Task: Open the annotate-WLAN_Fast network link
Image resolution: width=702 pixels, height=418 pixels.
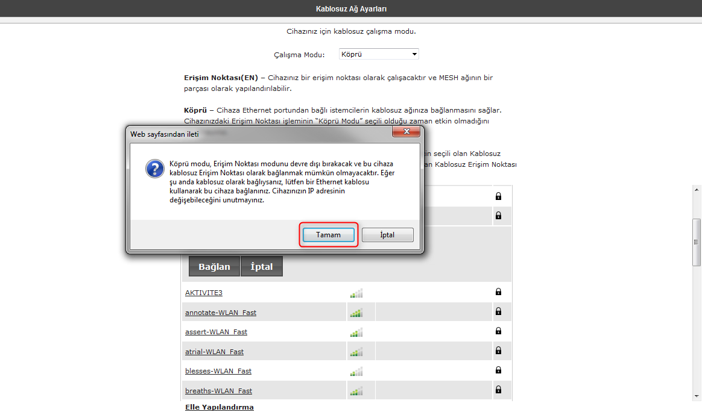Action: coord(220,313)
